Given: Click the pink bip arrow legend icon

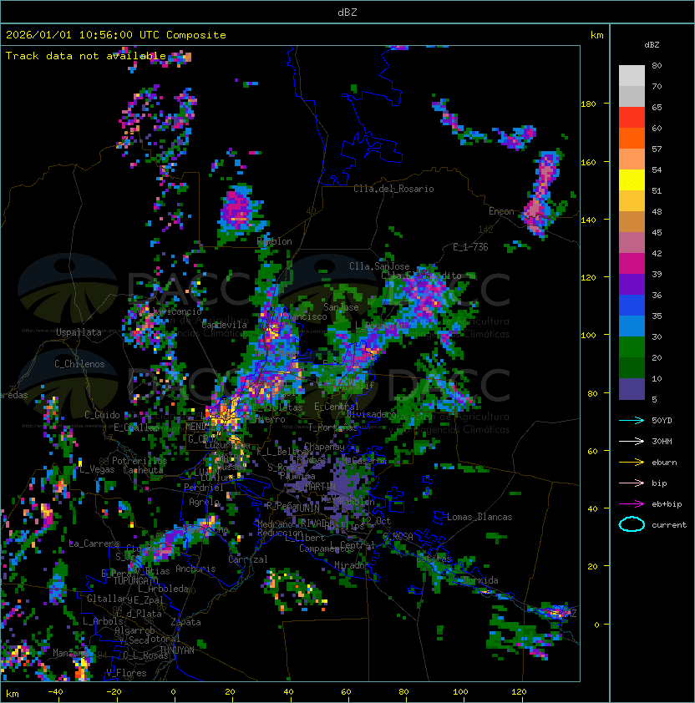Looking at the screenshot, I should 632,483.
